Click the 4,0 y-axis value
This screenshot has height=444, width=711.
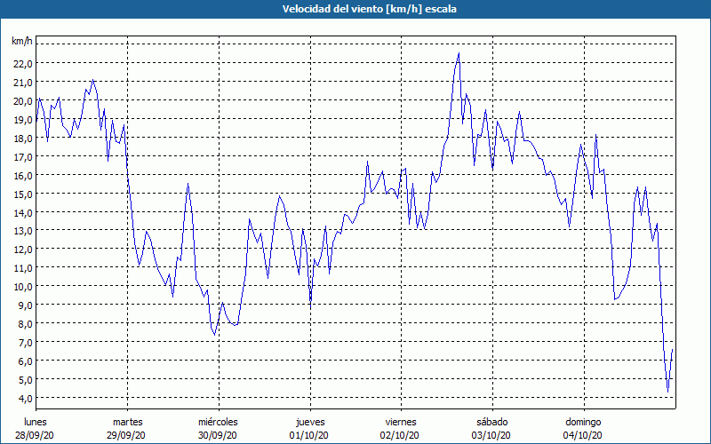click(26, 398)
